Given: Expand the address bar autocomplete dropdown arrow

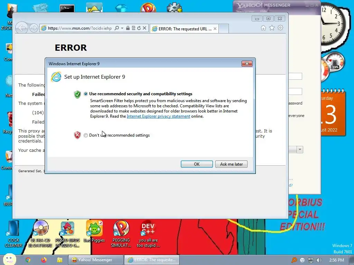Looking at the screenshot, I should tap(122, 28).
